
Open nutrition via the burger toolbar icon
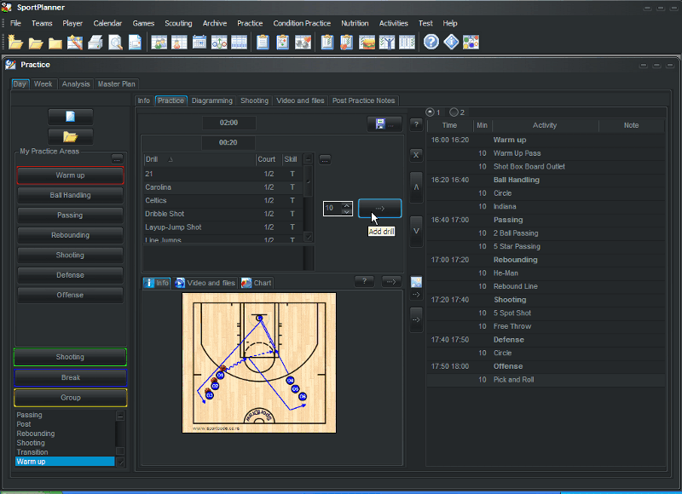click(367, 43)
